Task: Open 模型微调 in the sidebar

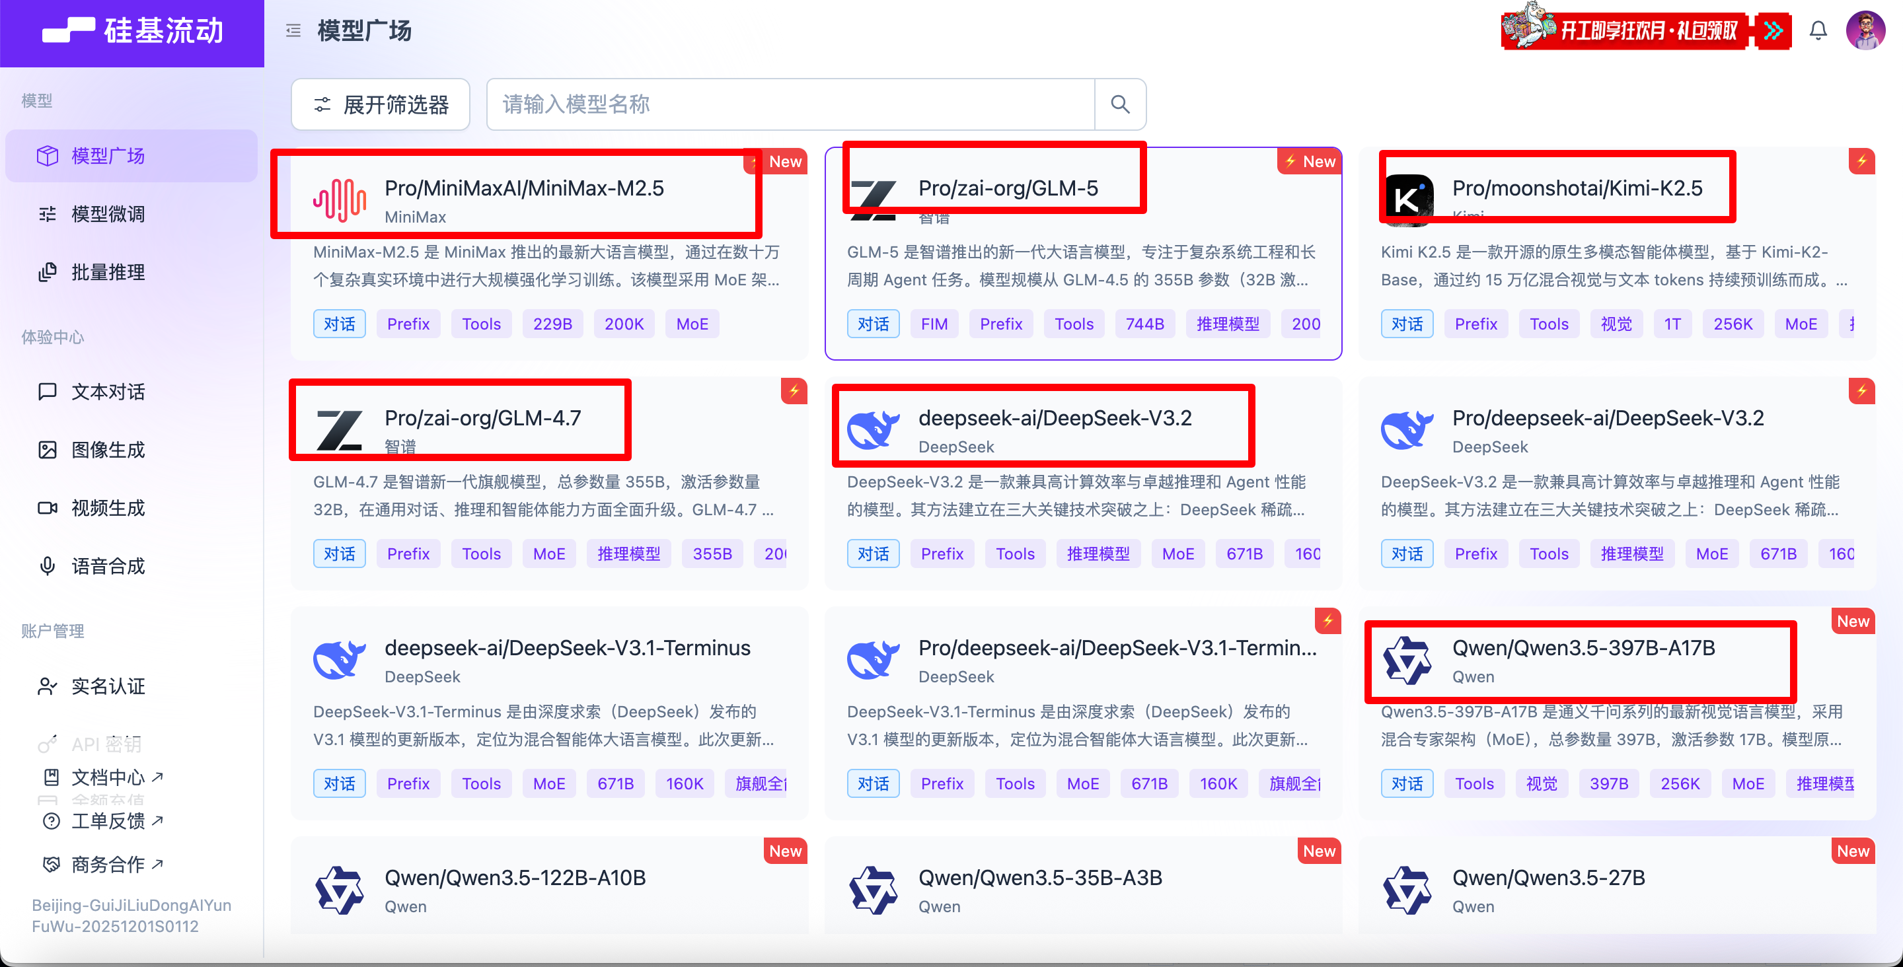Action: click(x=108, y=214)
